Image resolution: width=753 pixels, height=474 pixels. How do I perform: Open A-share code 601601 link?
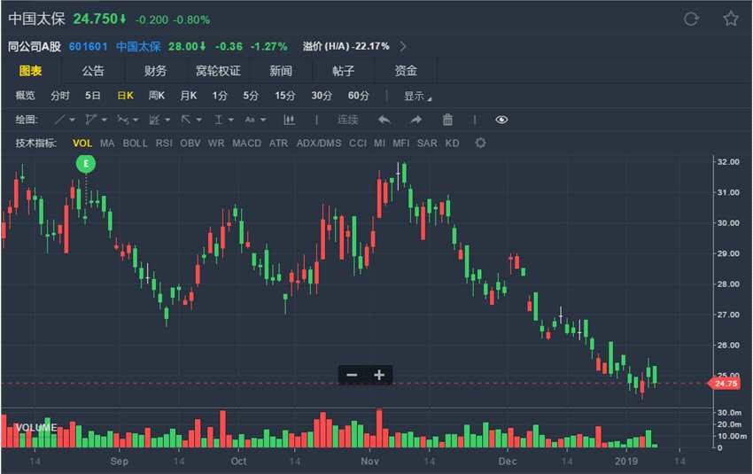pos(88,47)
